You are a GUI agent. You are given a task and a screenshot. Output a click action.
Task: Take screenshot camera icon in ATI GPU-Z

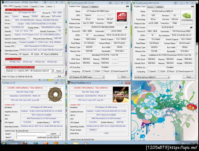coord(127,6)
